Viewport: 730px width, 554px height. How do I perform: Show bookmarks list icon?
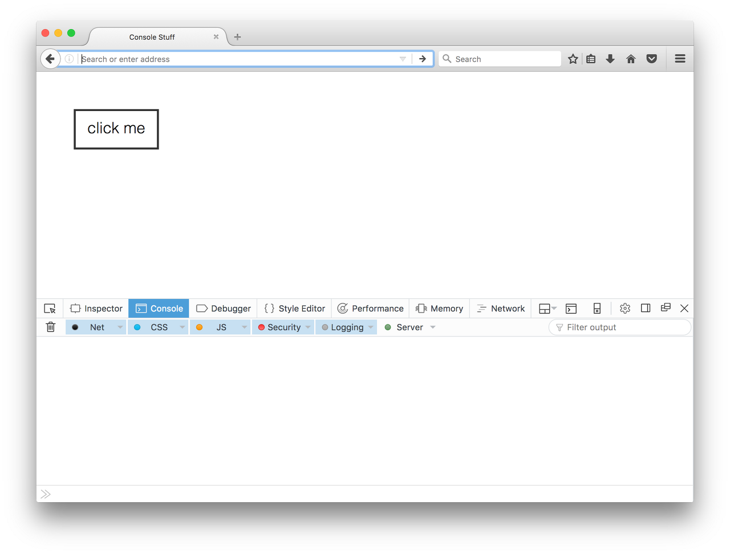point(591,59)
